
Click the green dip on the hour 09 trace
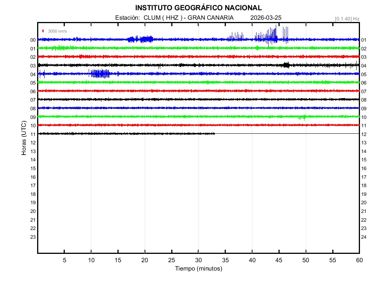pyautogui.click(x=302, y=117)
